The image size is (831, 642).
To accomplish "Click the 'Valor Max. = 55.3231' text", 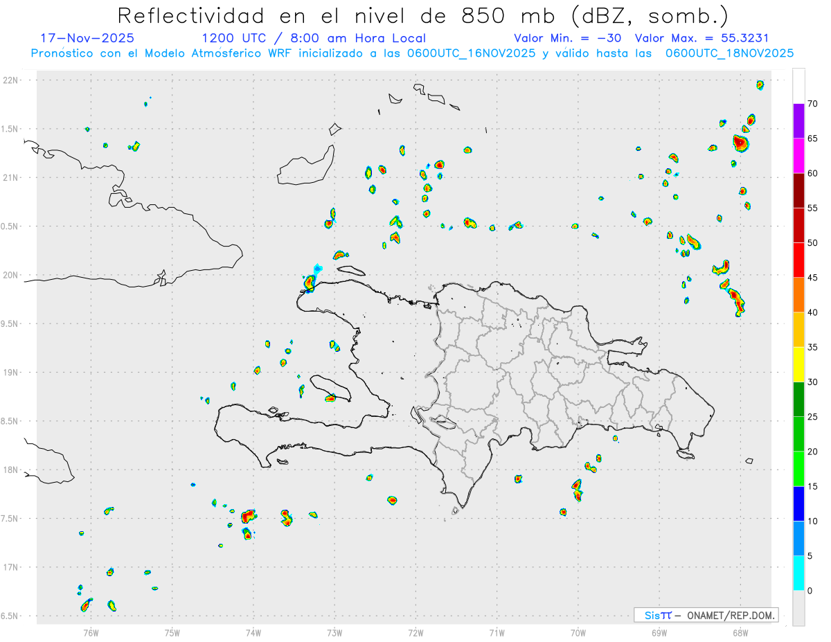I will [x=702, y=38].
